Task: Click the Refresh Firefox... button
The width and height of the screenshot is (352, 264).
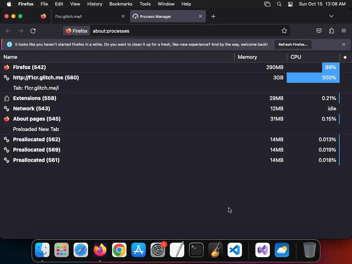Action: (x=293, y=44)
